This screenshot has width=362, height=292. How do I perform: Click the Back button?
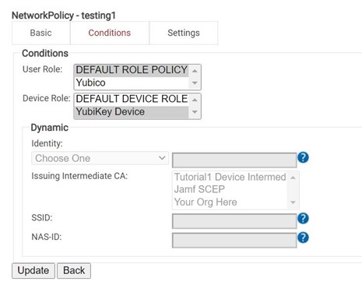tap(74, 270)
